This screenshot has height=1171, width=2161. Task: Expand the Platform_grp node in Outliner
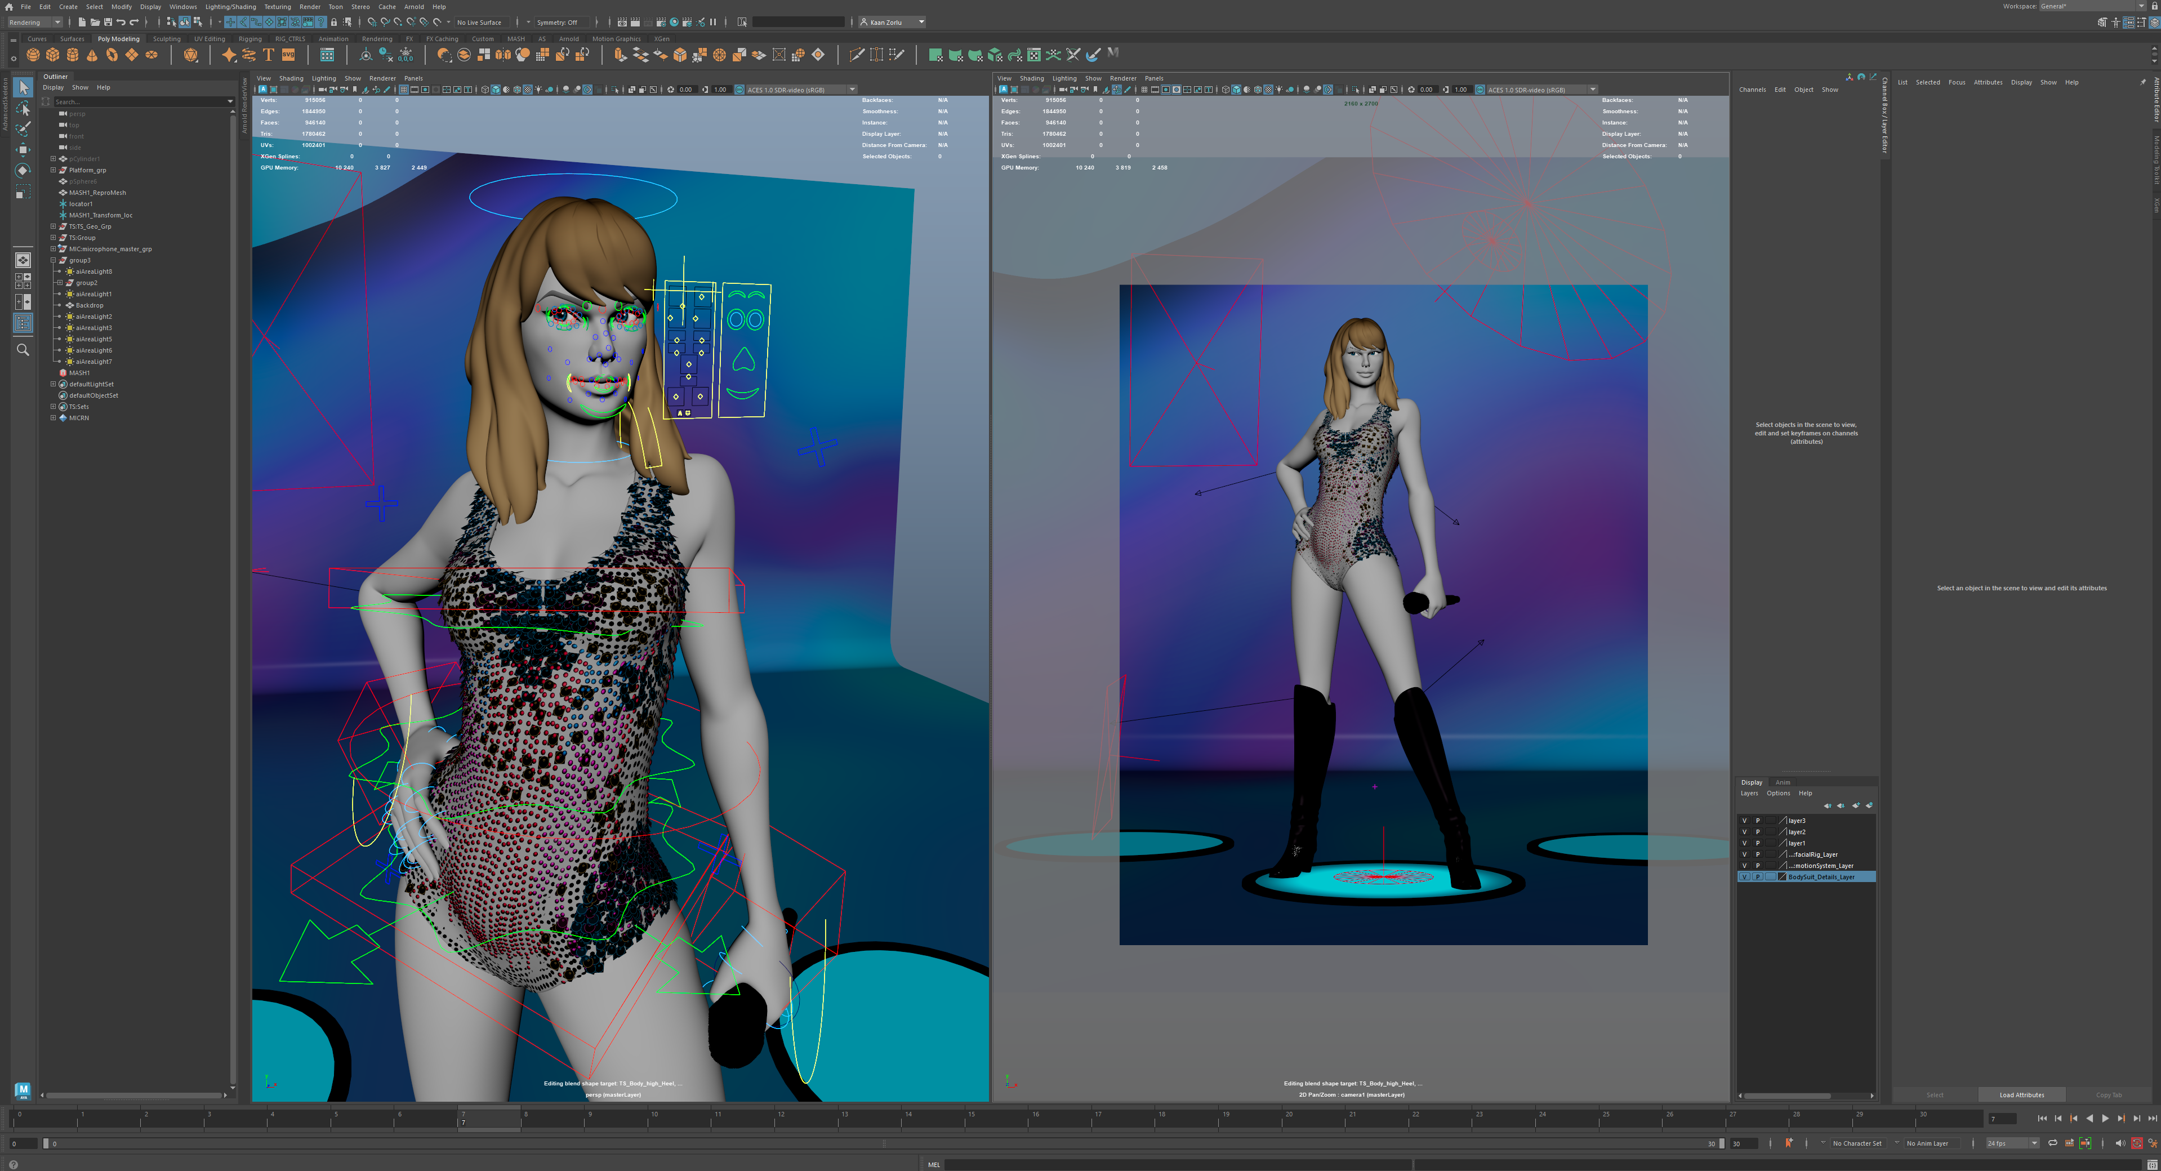pos(54,170)
